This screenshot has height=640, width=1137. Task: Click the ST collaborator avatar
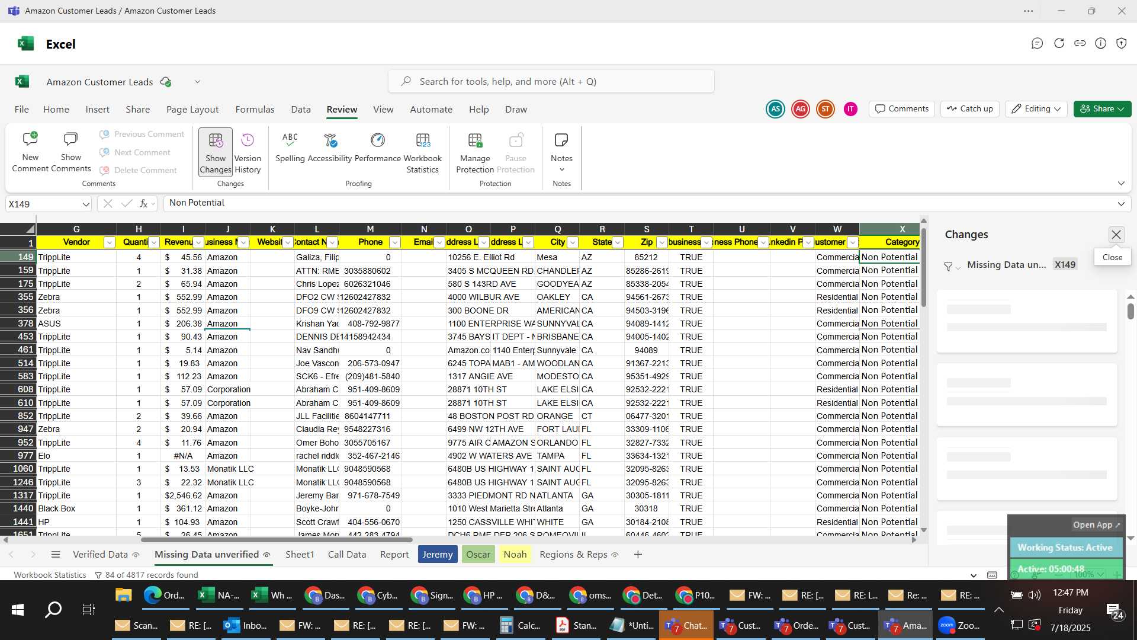point(826,109)
